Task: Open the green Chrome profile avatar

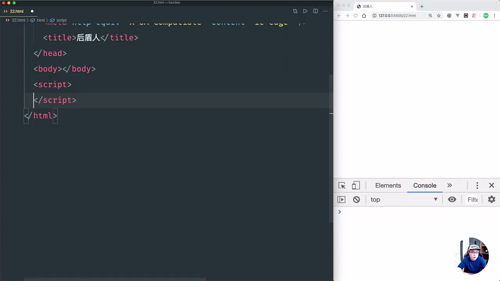Action: tap(486, 16)
